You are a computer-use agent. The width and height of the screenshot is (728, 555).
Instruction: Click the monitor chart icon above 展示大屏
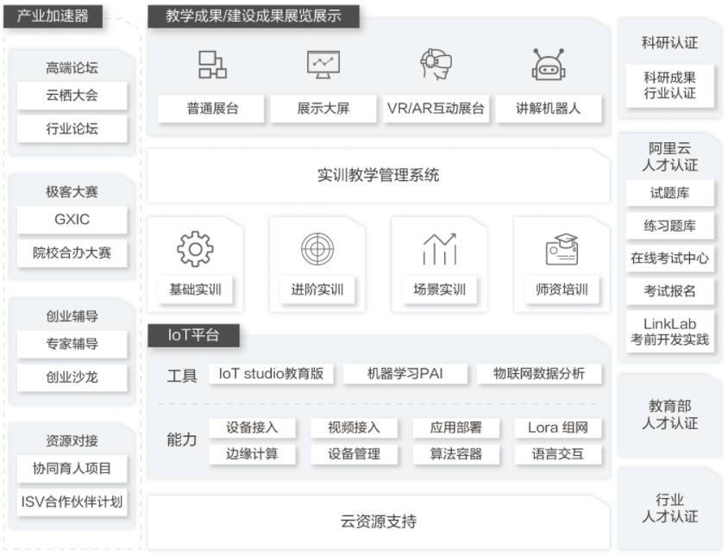click(323, 65)
